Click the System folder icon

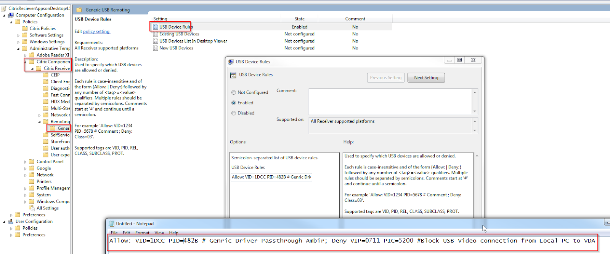[32, 195]
